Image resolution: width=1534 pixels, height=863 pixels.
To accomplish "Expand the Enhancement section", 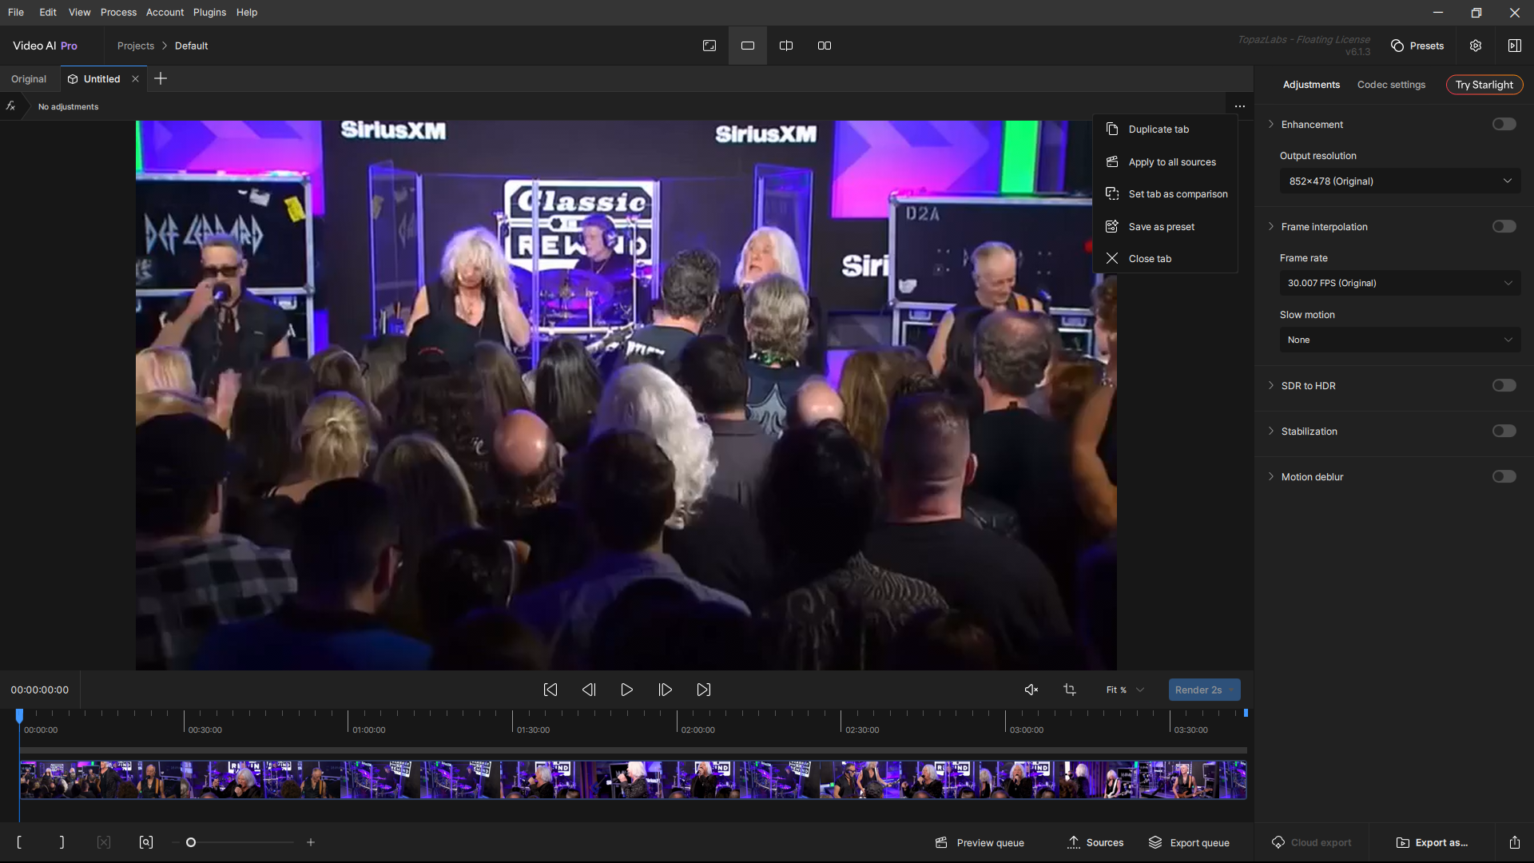I will (x=1271, y=124).
